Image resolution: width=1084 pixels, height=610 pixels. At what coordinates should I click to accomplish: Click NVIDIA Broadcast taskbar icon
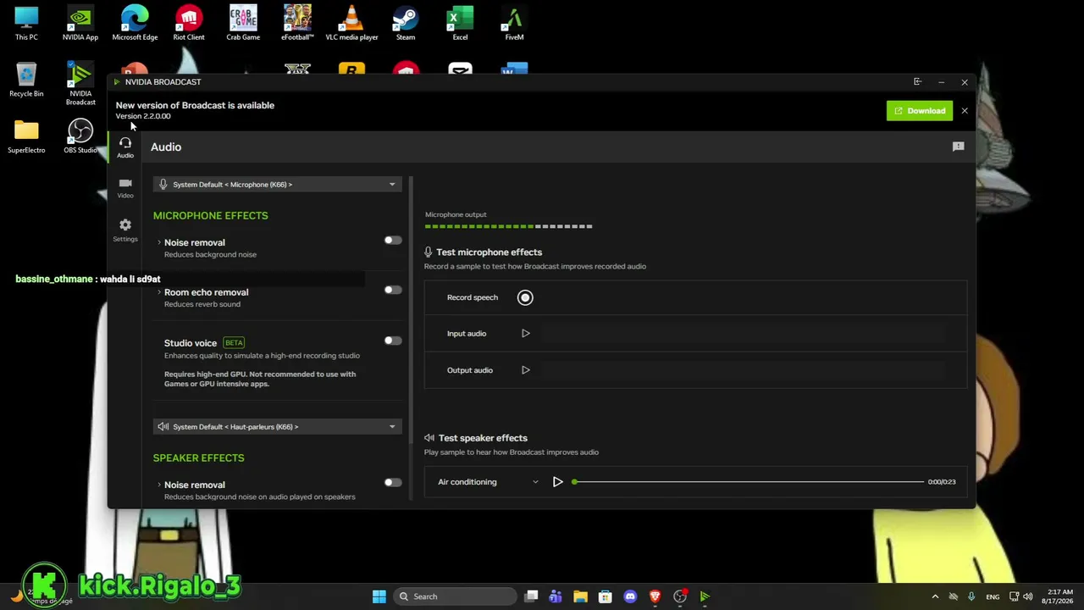[705, 596]
